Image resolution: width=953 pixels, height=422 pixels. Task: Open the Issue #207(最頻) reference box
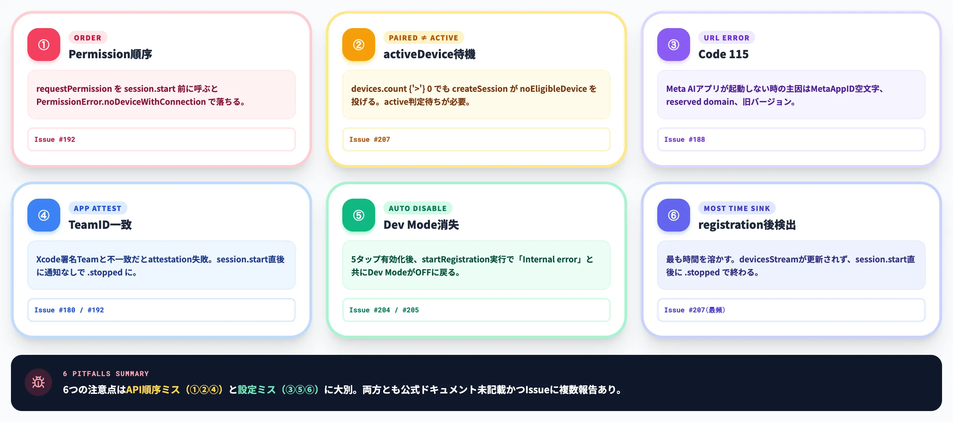point(791,310)
